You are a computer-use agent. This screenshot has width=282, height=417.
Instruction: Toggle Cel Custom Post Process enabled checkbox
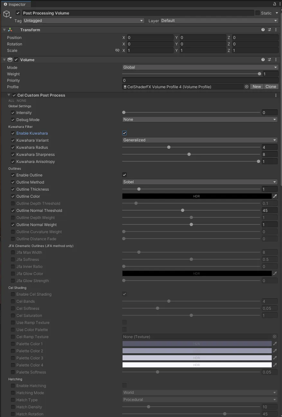click(14, 95)
